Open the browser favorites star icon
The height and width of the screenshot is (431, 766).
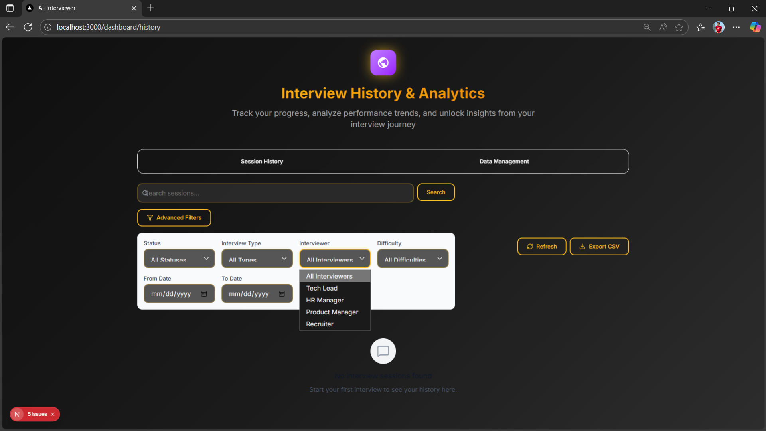[679, 27]
